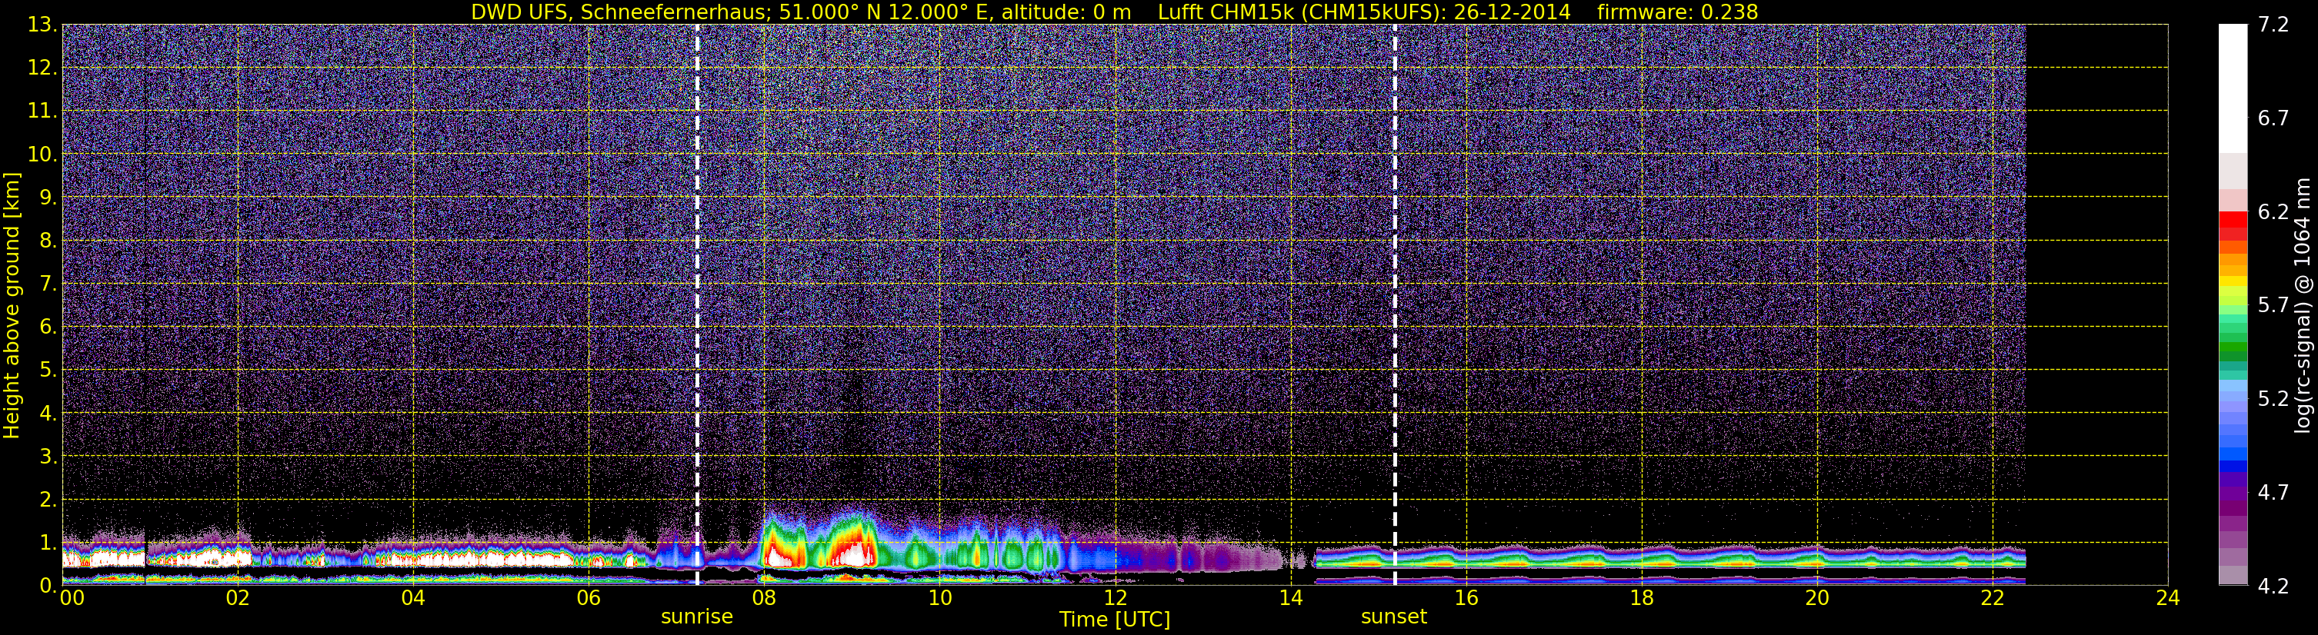Screen dimensions: 2318x635
Task: Click the 12 time axis tick label
Action: tap(1115, 599)
